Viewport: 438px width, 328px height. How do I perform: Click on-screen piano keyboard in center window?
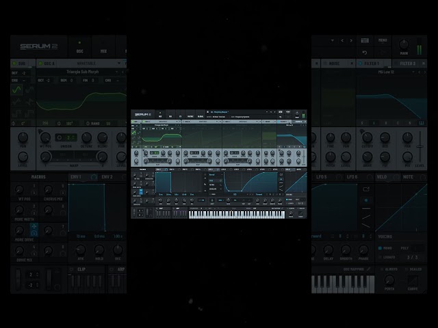pos(237,214)
